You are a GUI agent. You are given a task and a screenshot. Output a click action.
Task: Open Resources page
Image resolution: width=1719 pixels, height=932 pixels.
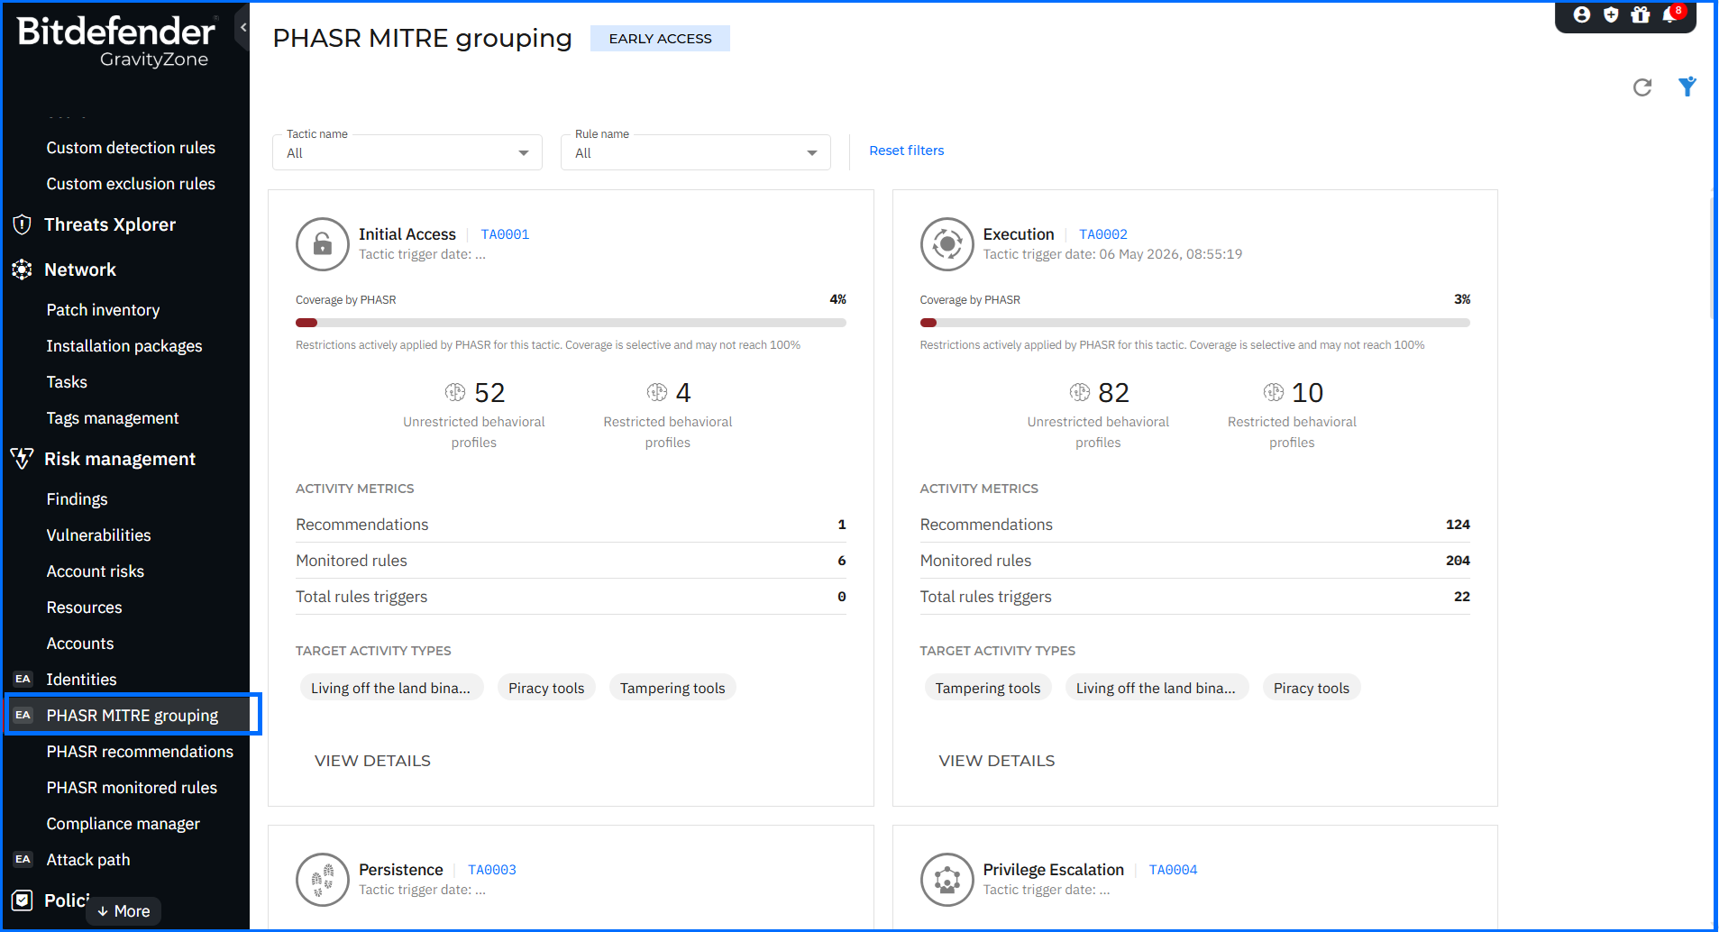point(84,608)
